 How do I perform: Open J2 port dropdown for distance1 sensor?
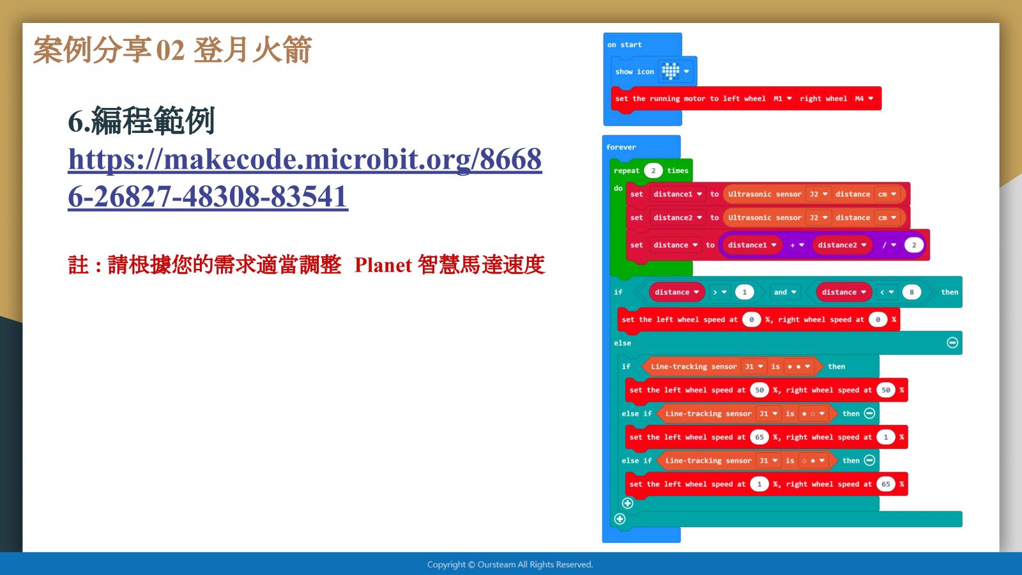(819, 194)
